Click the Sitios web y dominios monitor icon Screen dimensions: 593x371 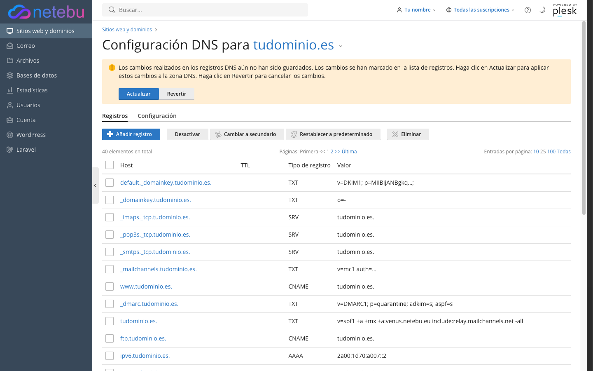[10, 31]
